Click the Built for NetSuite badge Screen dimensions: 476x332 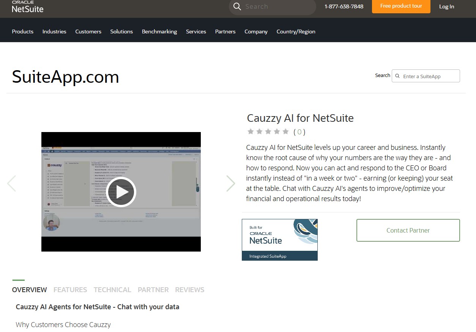(280, 240)
